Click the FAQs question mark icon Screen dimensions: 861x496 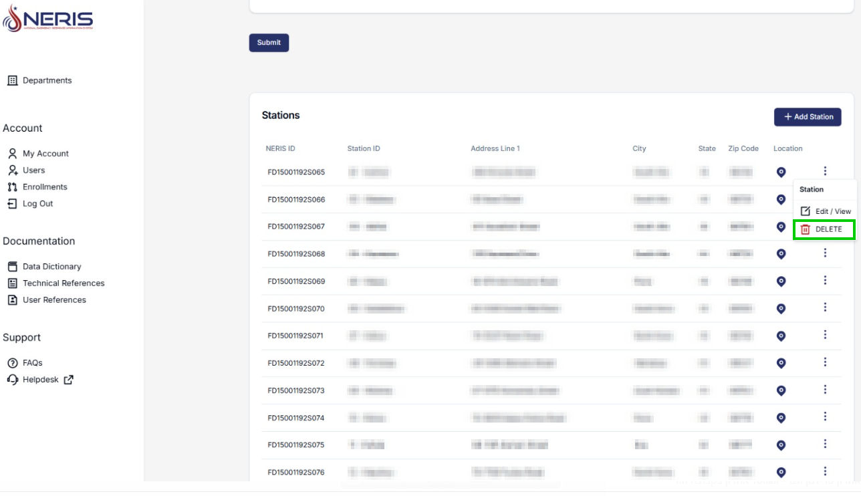point(12,363)
